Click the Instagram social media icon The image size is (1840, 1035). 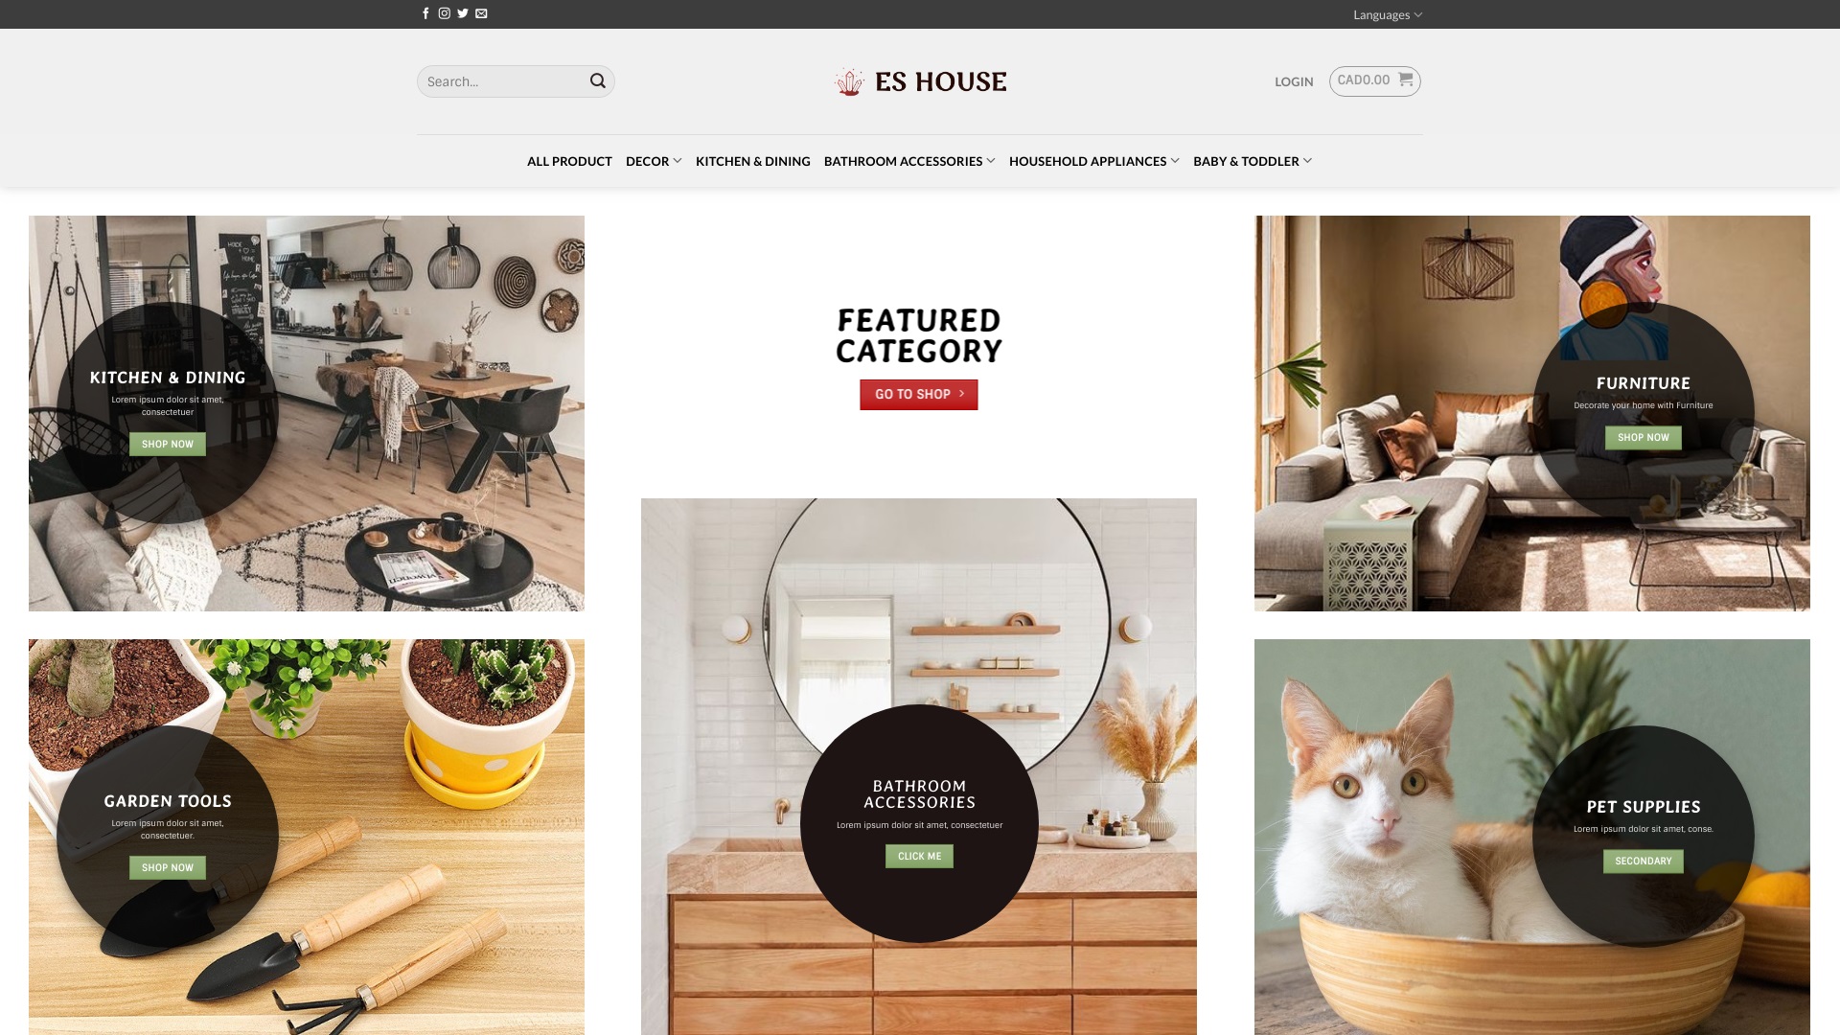[x=444, y=14]
